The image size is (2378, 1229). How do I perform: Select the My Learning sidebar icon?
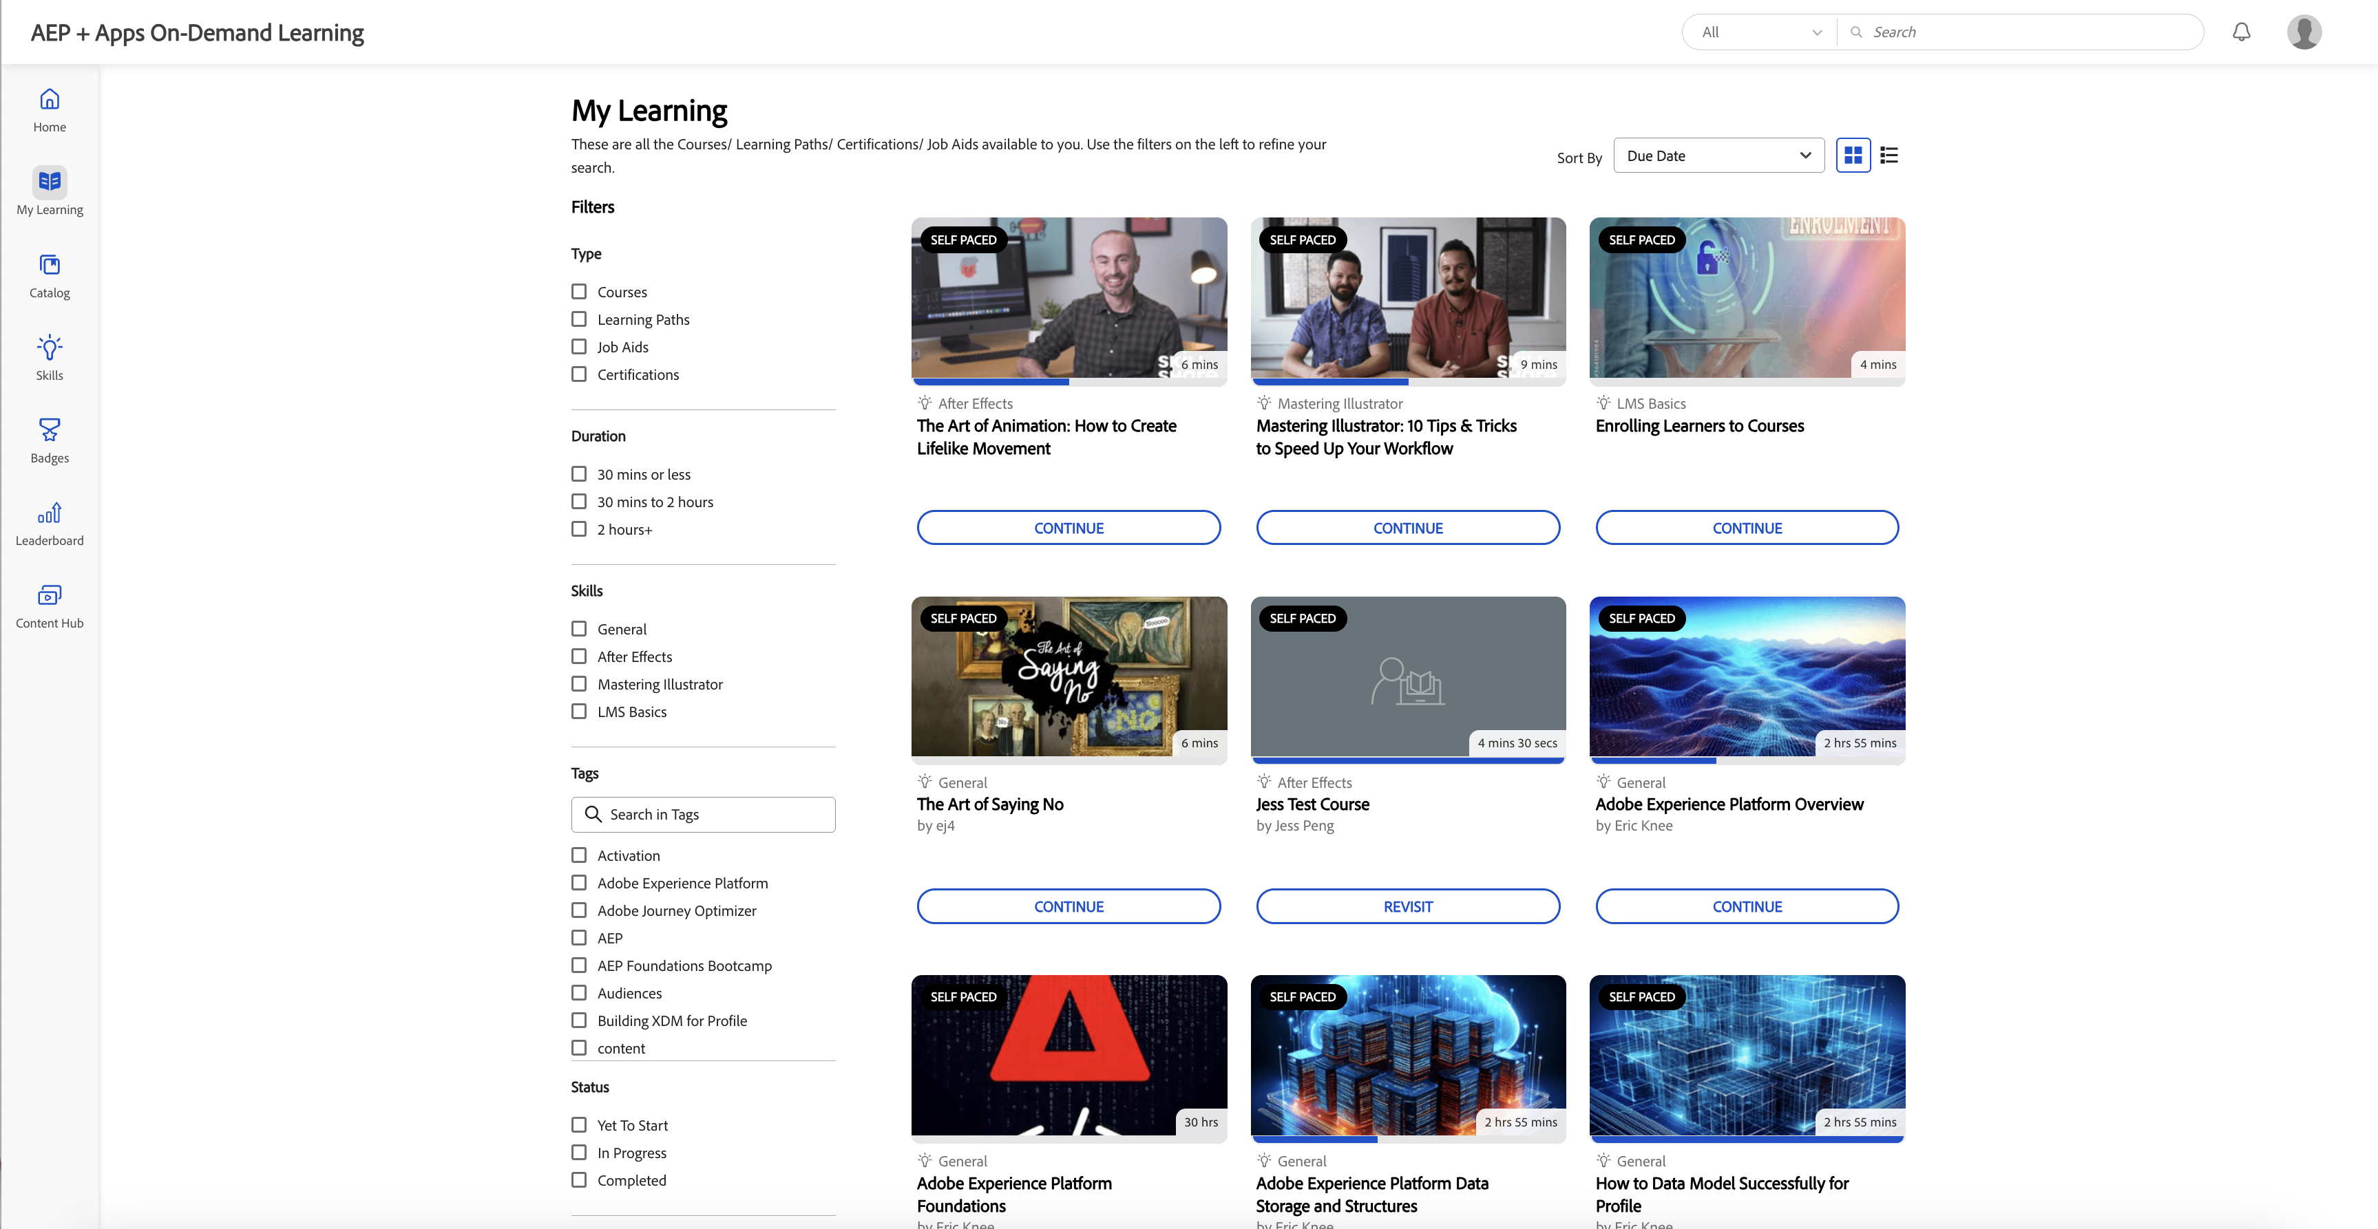(50, 182)
